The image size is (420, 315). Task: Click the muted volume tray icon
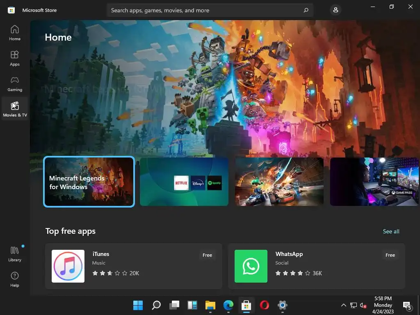(363, 305)
